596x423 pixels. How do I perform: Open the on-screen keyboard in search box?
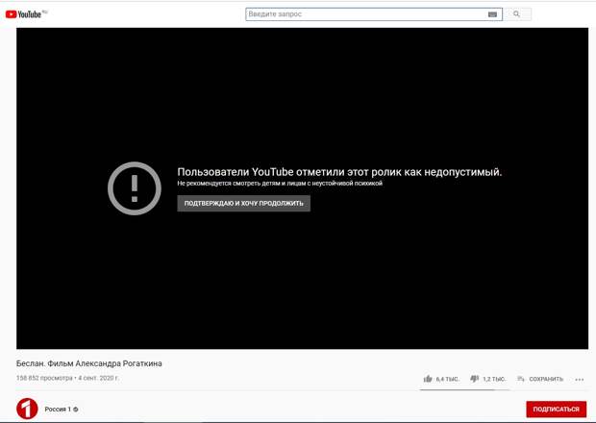(493, 14)
